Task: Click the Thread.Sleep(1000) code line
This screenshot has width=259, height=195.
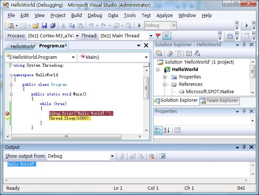Action: point(70,118)
